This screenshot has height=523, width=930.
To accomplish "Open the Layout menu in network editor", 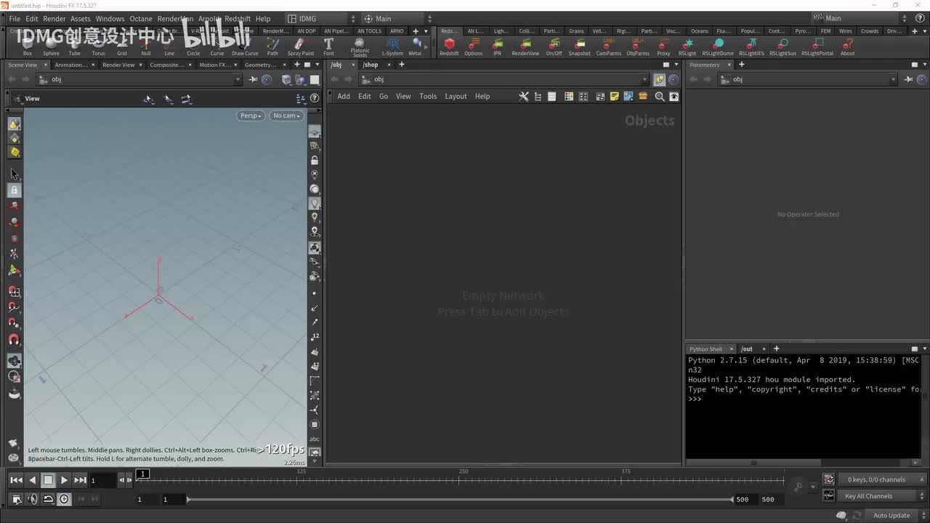I will pos(456,97).
